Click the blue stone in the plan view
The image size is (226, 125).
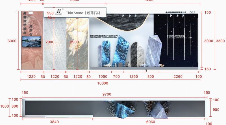pos(124,111)
